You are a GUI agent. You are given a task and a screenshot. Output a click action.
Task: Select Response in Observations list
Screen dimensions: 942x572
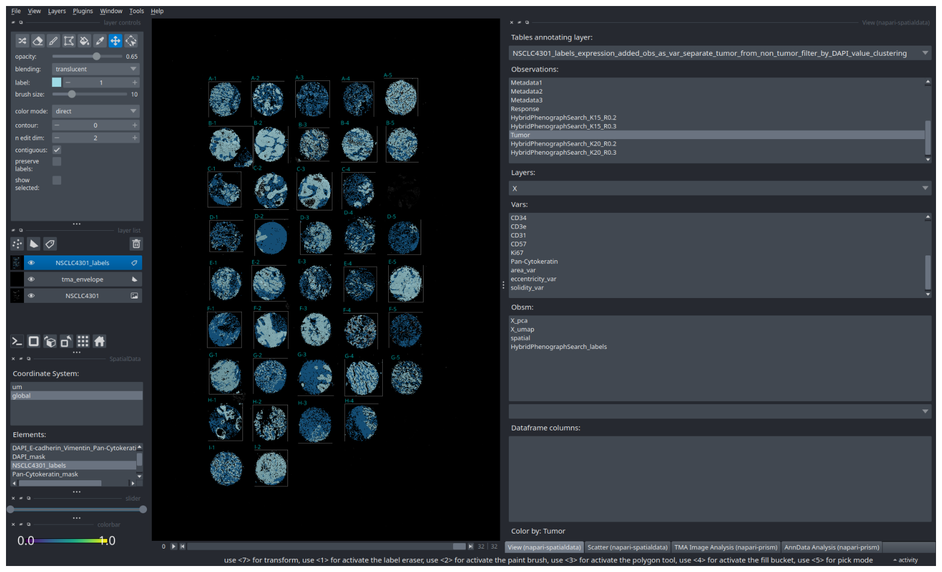(717, 109)
